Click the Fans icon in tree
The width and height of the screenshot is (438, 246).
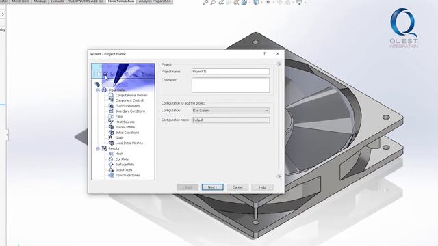[111, 116]
